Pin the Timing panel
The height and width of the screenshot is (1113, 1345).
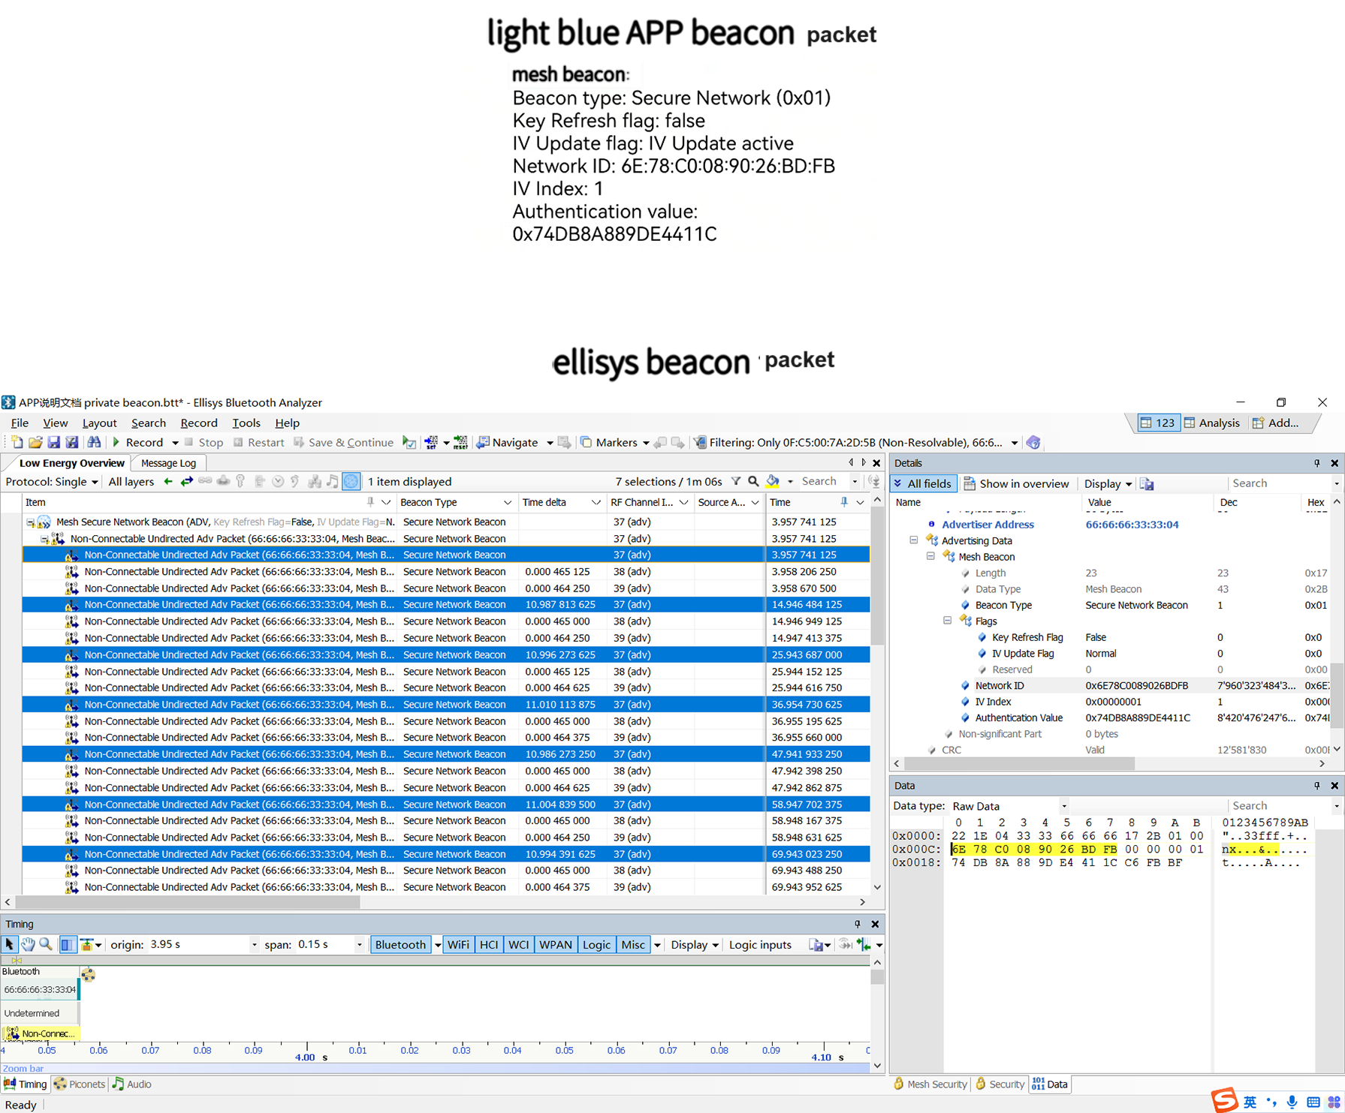[x=857, y=924]
